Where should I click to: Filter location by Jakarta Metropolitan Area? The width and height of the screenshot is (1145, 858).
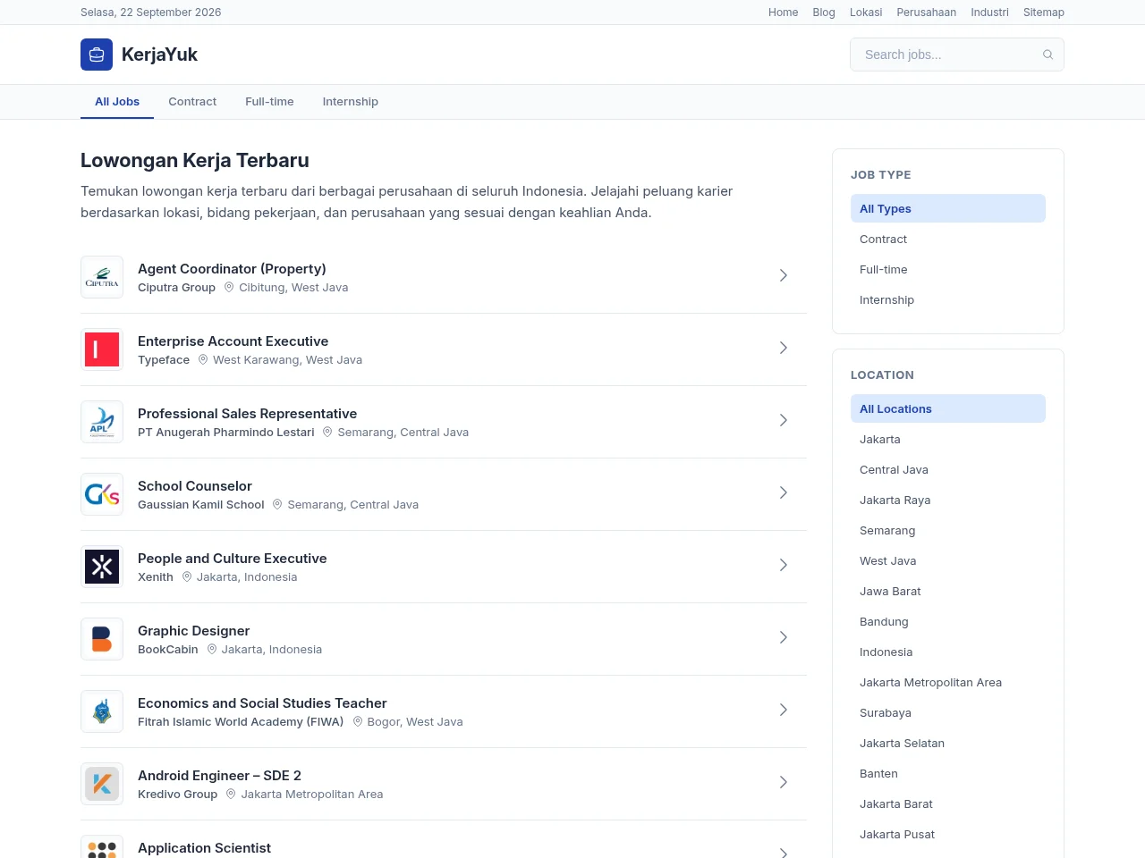click(948, 682)
